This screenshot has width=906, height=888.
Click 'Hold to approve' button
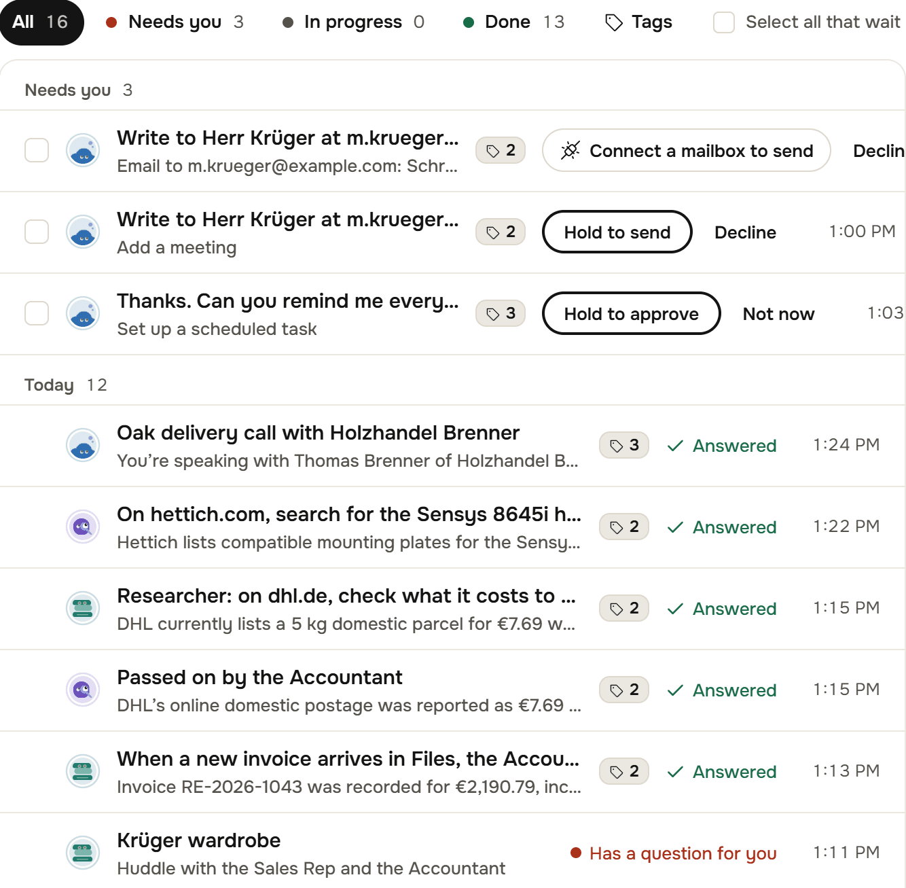click(x=632, y=313)
